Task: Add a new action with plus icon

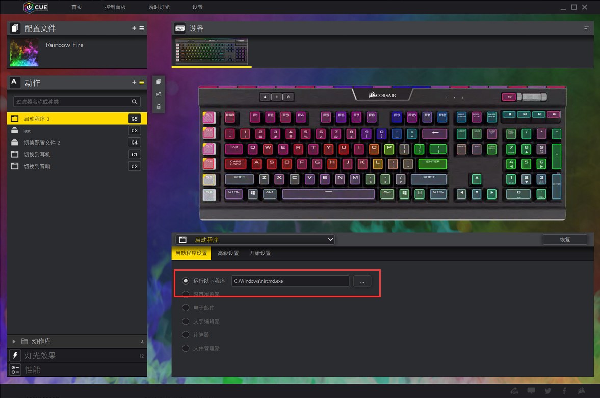Action: coord(134,82)
